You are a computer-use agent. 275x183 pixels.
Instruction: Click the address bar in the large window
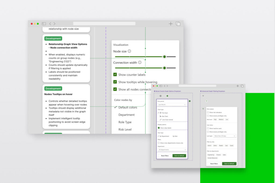click(104, 23)
